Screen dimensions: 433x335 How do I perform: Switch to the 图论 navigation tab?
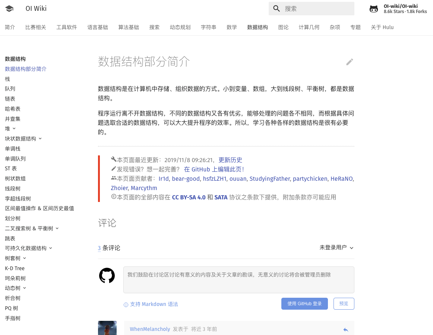[284, 27]
